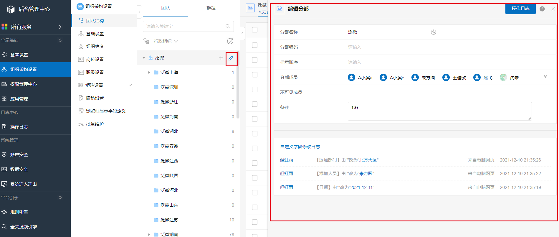559x237 pixels.
Task: Open 账户安全 in the sidebar
Action: [x=35, y=155]
